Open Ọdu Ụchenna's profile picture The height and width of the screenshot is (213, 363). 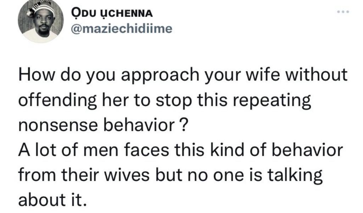pyautogui.click(x=40, y=22)
